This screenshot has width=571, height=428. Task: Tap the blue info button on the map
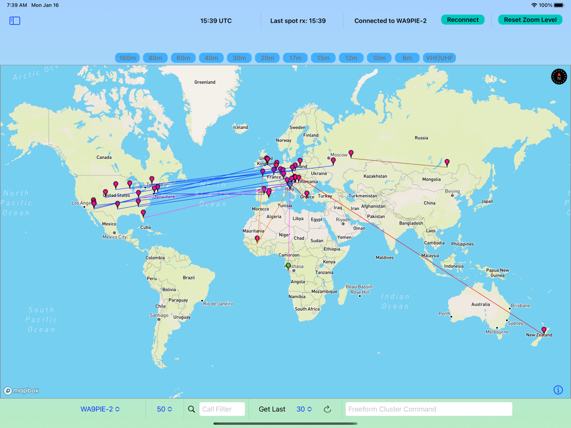click(x=559, y=390)
